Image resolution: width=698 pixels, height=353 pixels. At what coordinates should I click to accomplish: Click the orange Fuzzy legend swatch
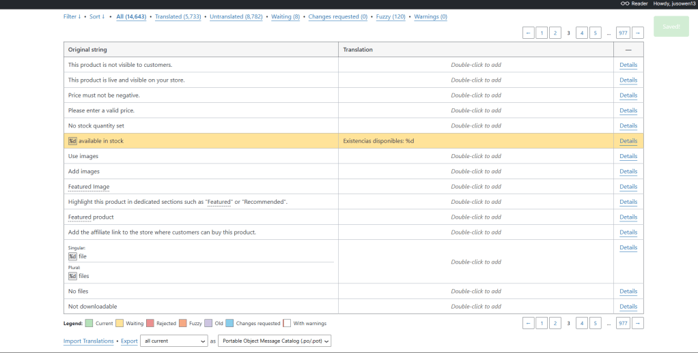pos(182,323)
